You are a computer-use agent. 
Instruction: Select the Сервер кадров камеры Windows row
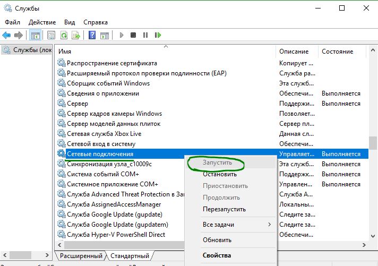point(212,114)
